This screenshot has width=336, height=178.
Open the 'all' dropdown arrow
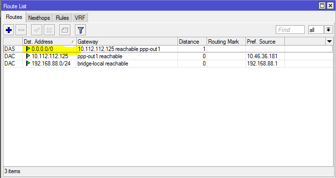coord(329,30)
